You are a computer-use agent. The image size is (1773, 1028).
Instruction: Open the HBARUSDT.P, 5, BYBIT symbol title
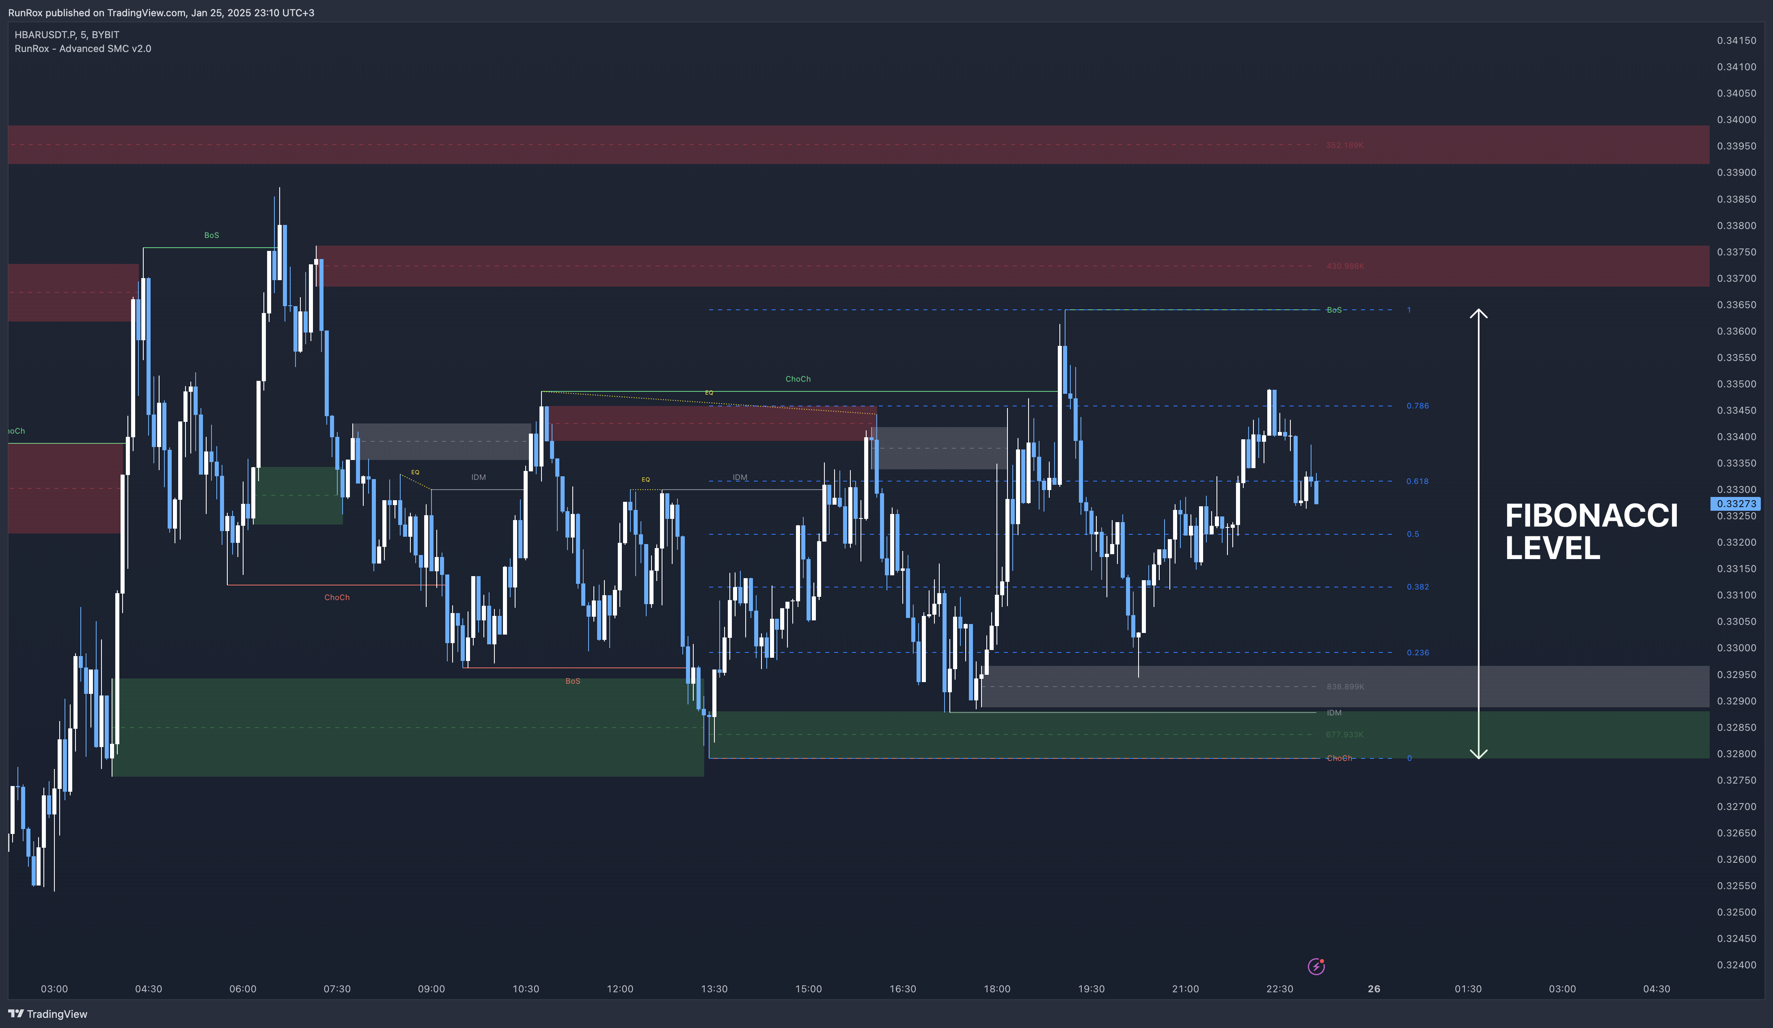(67, 35)
